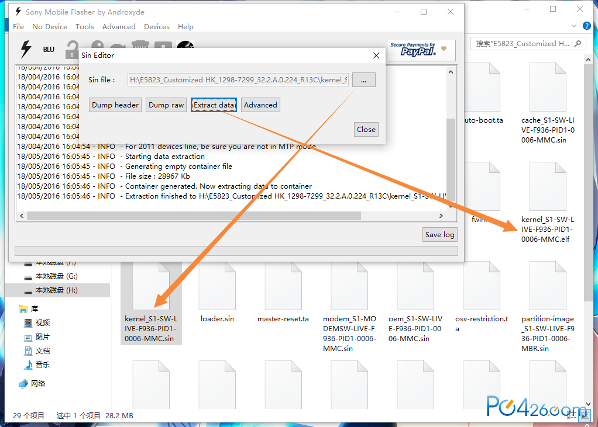Open the Help menu
Screen dimensions: 598x427
[x=185, y=27]
